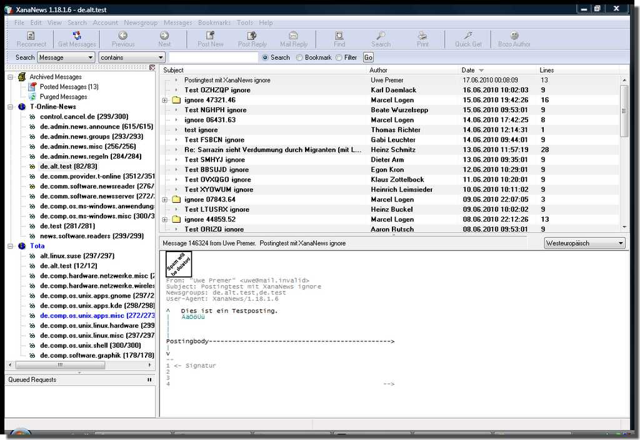Click the Get Messages toolbar icon
The width and height of the screenshot is (640, 440).
(x=77, y=36)
